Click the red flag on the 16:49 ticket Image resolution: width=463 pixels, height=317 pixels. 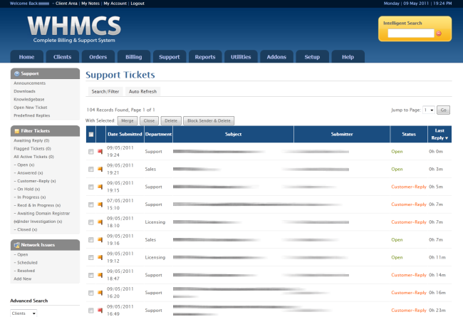point(100,311)
